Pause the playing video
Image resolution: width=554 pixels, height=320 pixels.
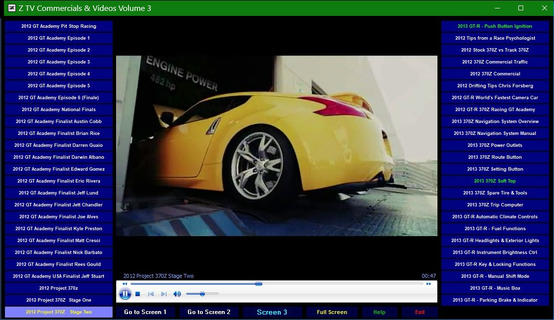125,294
